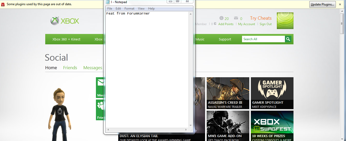Click the Add Points link
The height and width of the screenshot is (141, 346).
[226, 24]
